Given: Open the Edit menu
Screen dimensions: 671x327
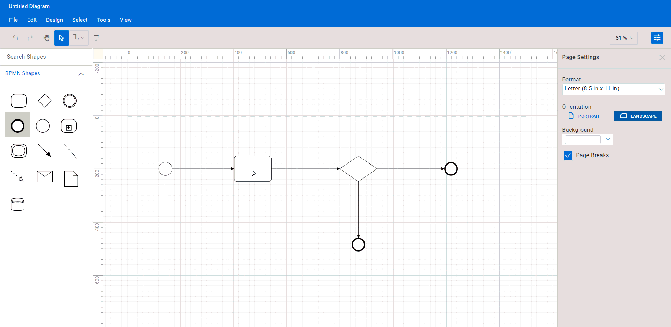Looking at the screenshot, I should tap(32, 20).
